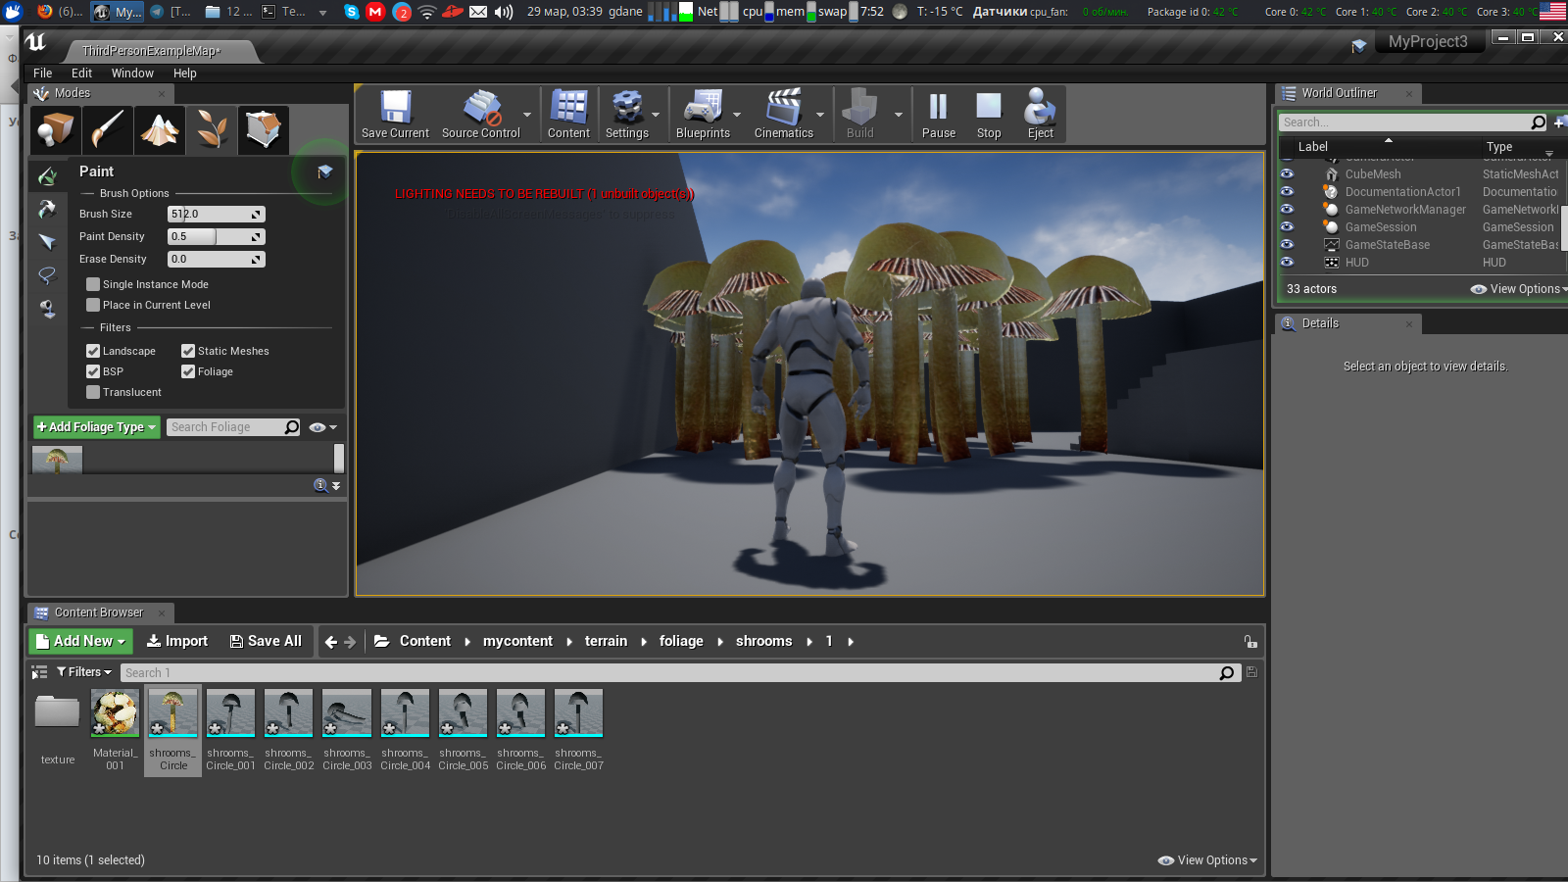The height and width of the screenshot is (882, 1568).
Task: Click the Import button
Action: point(177,641)
